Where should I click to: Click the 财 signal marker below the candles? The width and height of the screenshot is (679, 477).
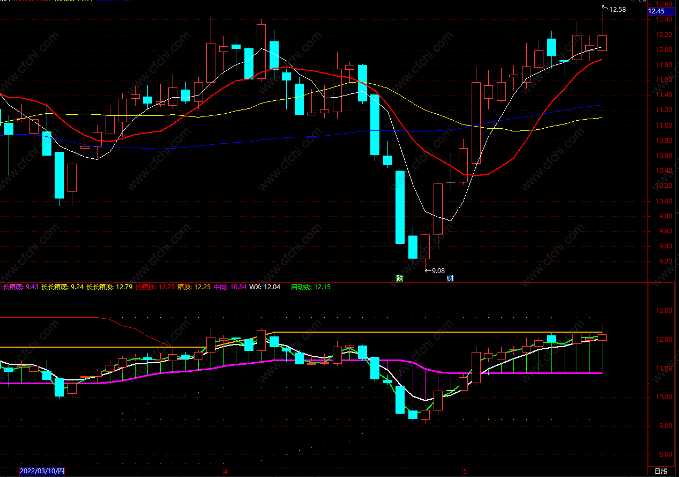(450, 278)
